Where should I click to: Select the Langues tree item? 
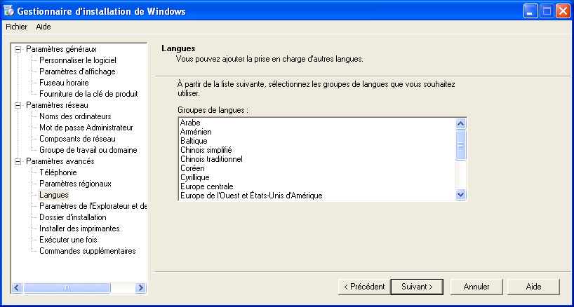click(x=54, y=195)
